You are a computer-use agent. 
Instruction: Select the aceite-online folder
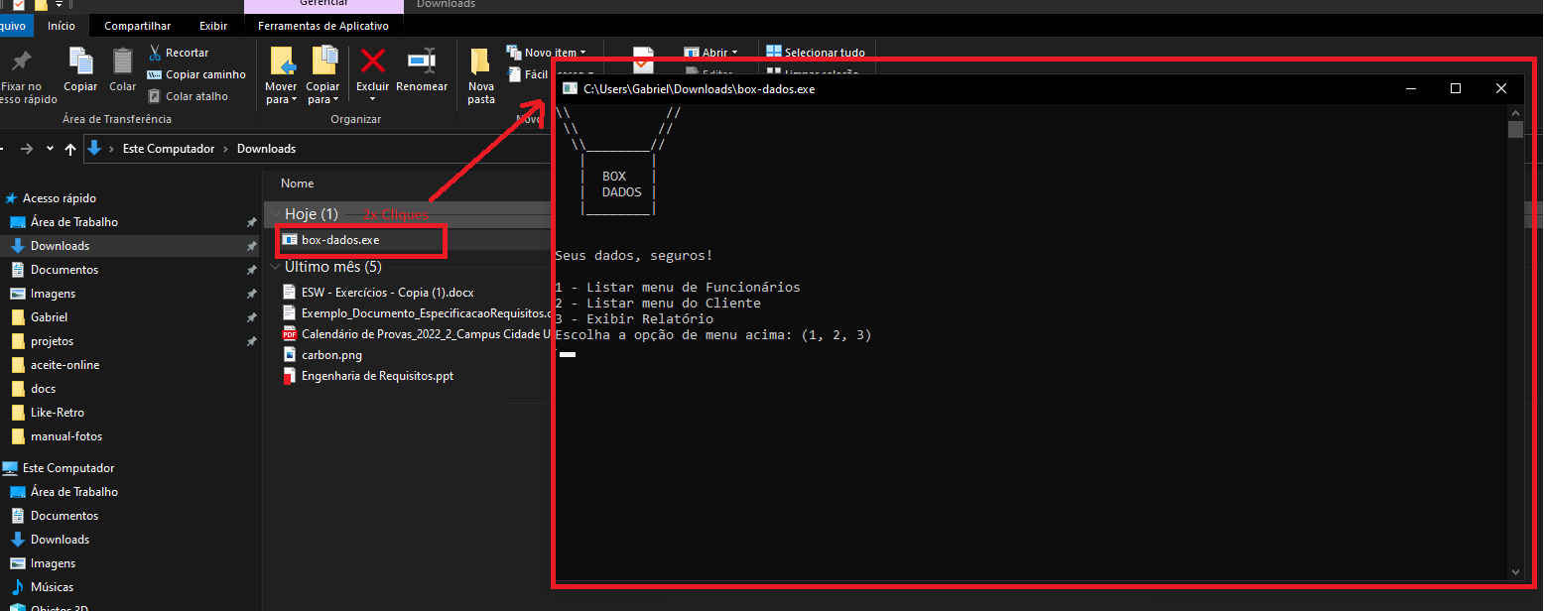tap(56, 365)
